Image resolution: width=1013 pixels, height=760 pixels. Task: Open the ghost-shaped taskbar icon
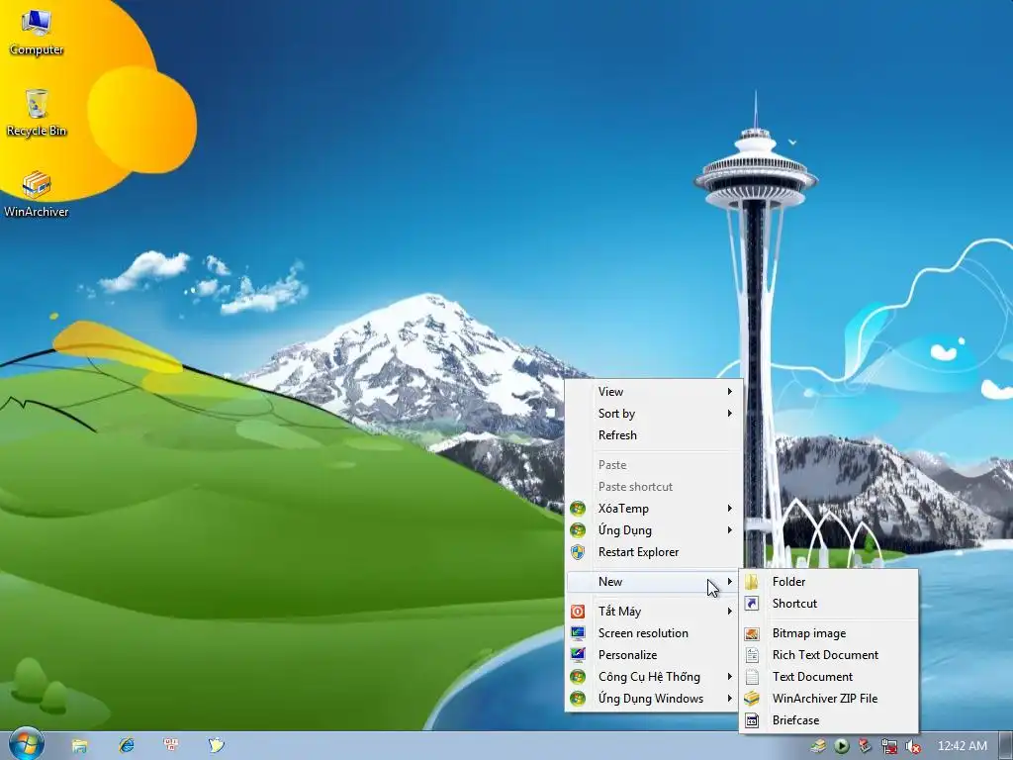pos(217,746)
